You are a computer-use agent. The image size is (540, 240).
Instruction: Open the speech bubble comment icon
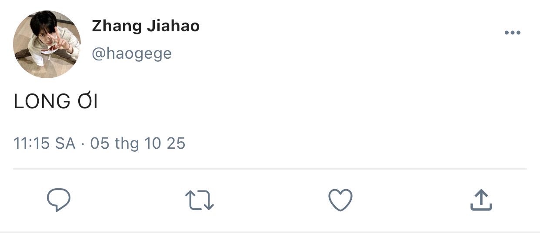coord(59,200)
